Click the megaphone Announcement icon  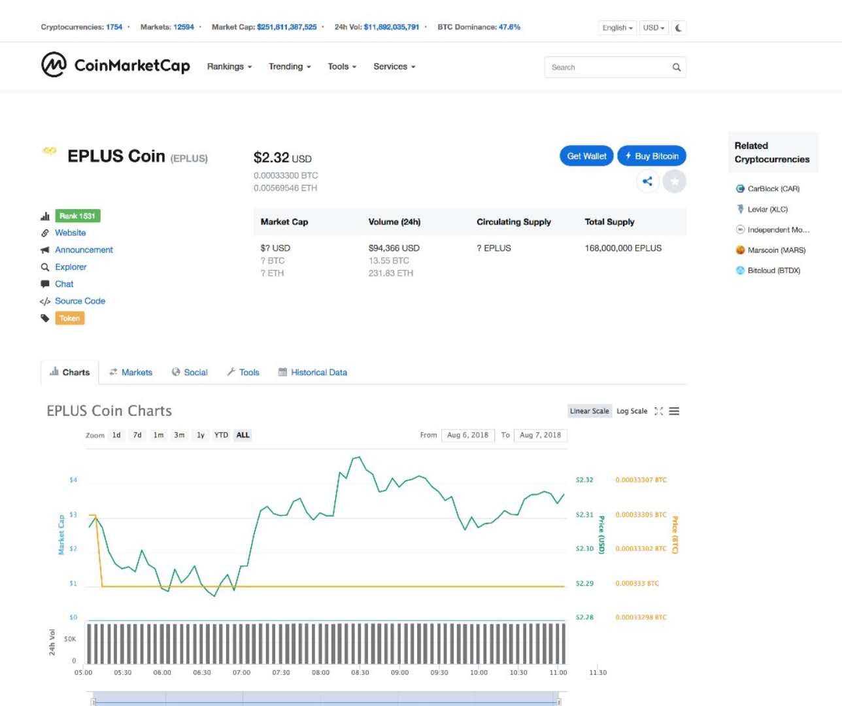coord(45,250)
